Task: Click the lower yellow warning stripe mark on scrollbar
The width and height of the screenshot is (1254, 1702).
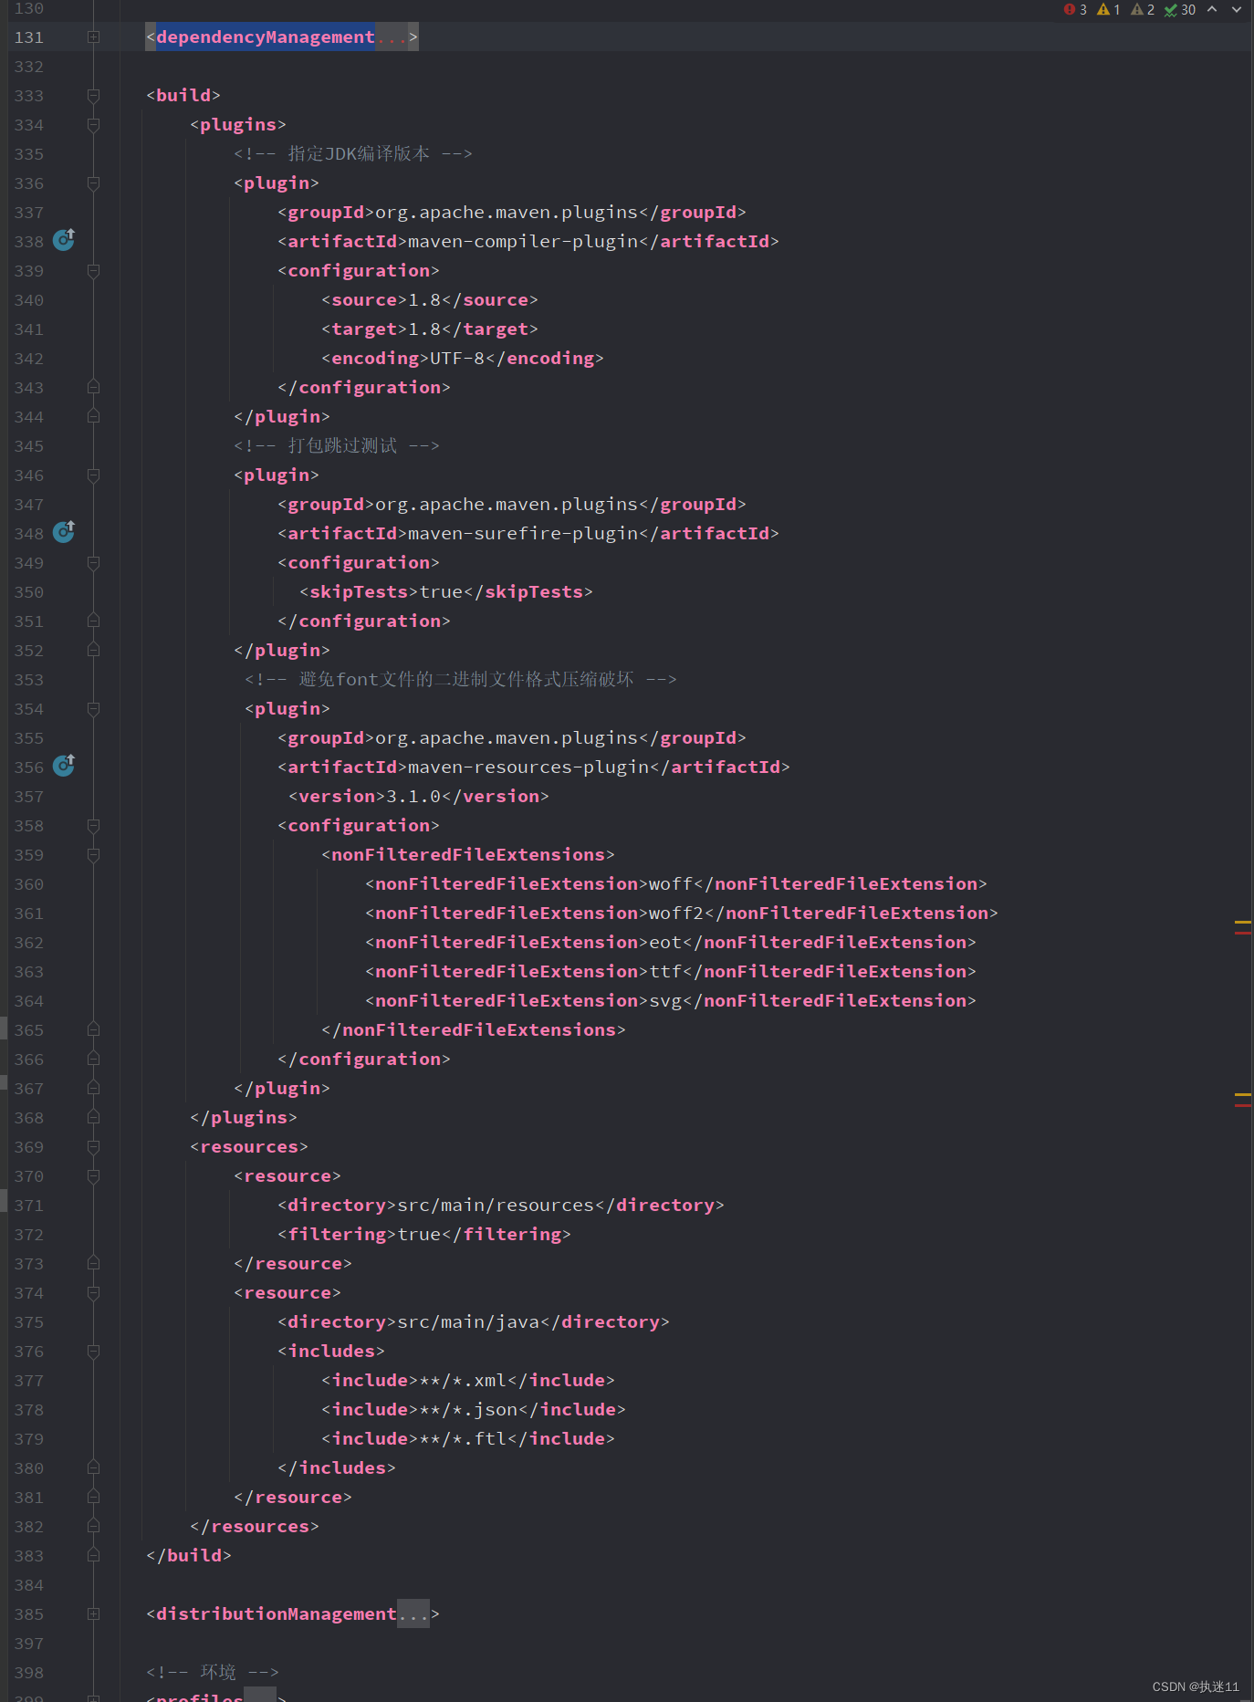Action: tap(1242, 1094)
